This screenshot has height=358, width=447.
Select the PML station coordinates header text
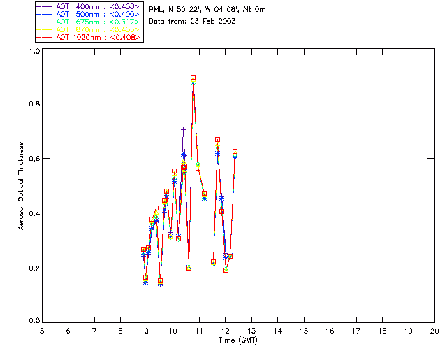click(207, 9)
